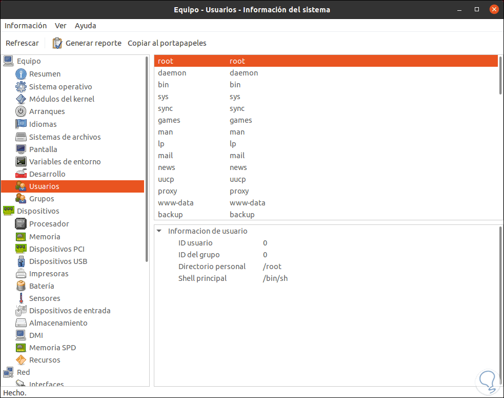The image size is (504, 398).
Task: Click the Almacenamiento disk icon
Action: tap(21, 323)
